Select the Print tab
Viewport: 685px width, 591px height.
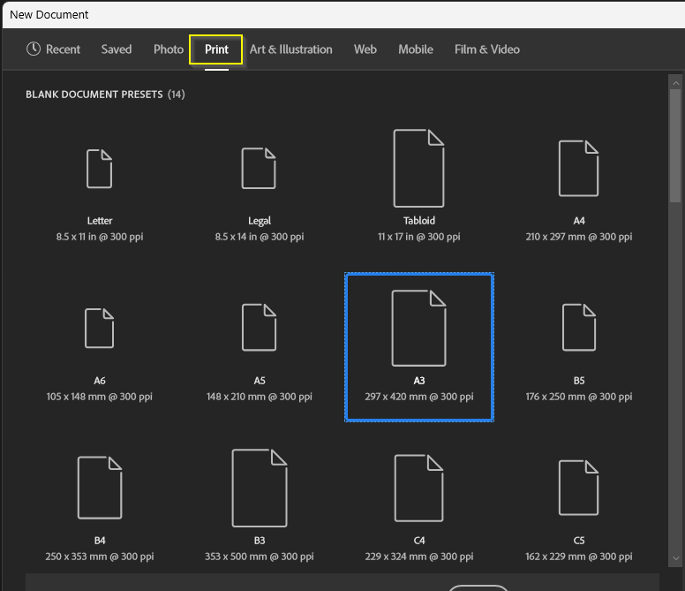tap(216, 49)
